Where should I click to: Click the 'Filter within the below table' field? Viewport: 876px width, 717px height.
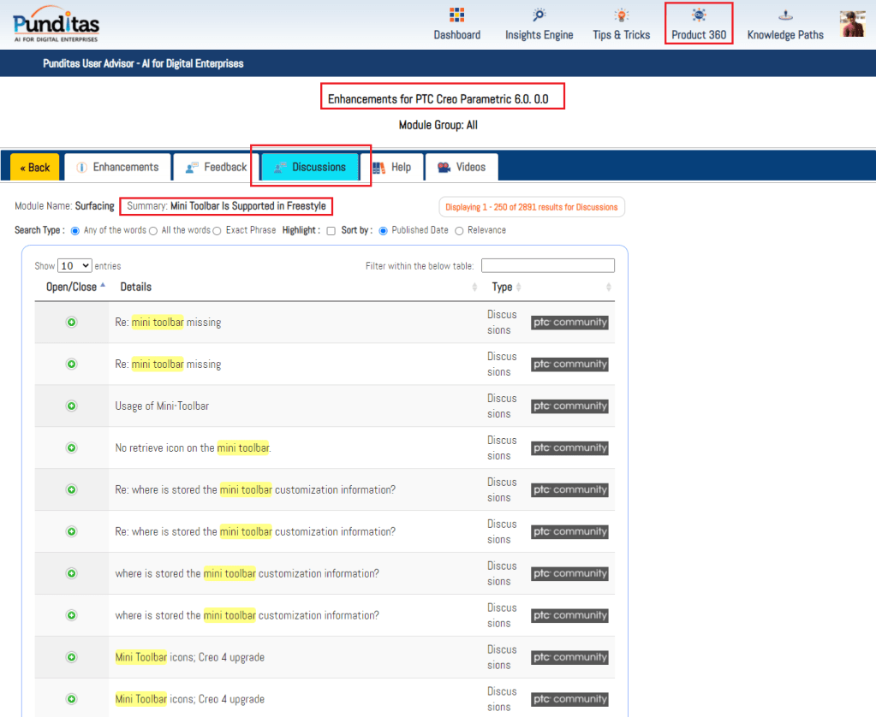(547, 266)
